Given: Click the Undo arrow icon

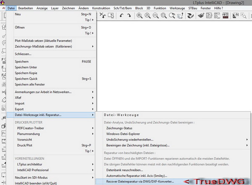Looking at the screenshot, I should (x=121, y=16).
